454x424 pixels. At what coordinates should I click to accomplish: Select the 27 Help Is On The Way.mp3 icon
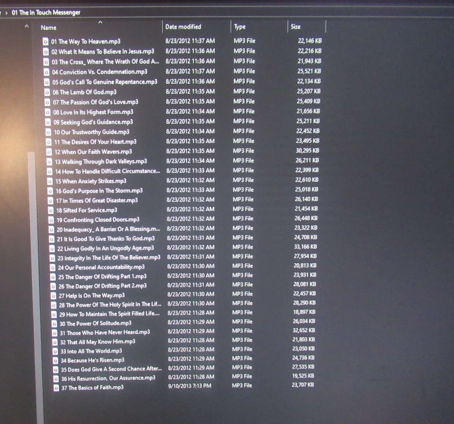coord(53,296)
